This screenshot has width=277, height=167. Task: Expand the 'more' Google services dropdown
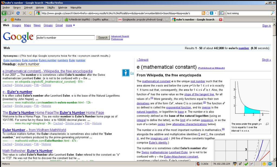tap(70, 25)
